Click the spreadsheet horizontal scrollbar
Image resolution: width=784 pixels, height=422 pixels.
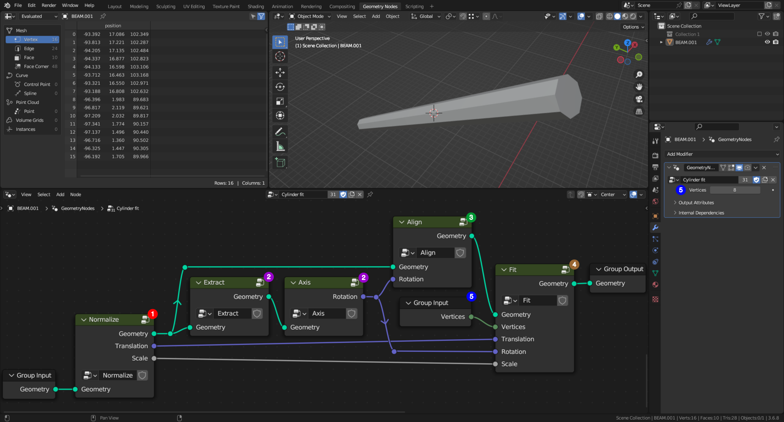click(x=172, y=176)
